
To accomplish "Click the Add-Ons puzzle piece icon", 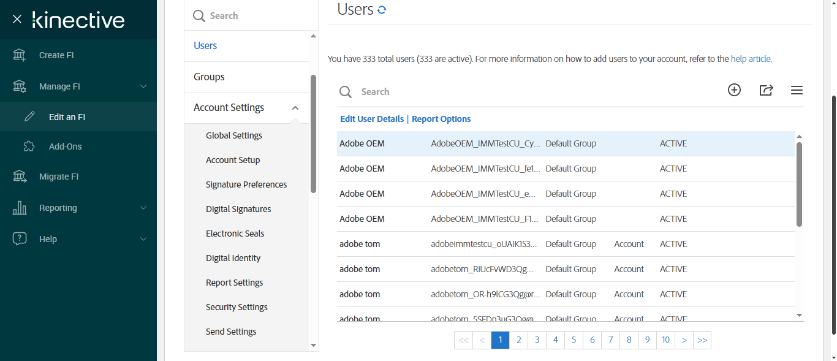I will (x=29, y=146).
